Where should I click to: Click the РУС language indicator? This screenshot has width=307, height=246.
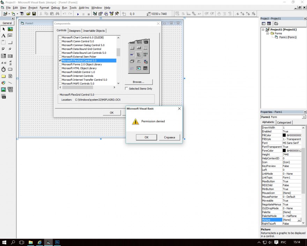click(x=283, y=243)
